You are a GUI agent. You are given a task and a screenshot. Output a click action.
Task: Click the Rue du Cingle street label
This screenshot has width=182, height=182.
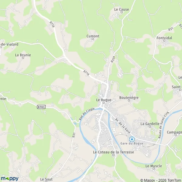click(86, 114)
